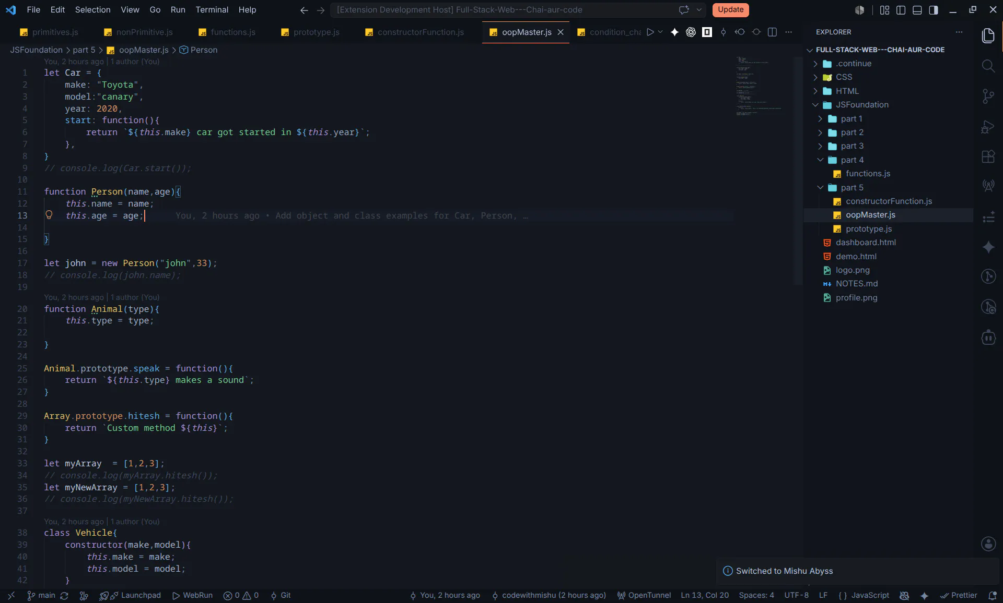Change indentation via Spaces: 4
1003x603 pixels.
click(x=756, y=596)
